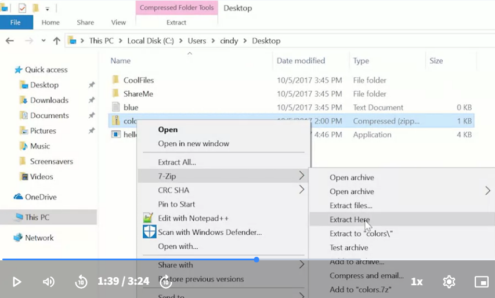This screenshot has width=495, height=298.
Task: Open video settings gear icon
Action: (449, 282)
